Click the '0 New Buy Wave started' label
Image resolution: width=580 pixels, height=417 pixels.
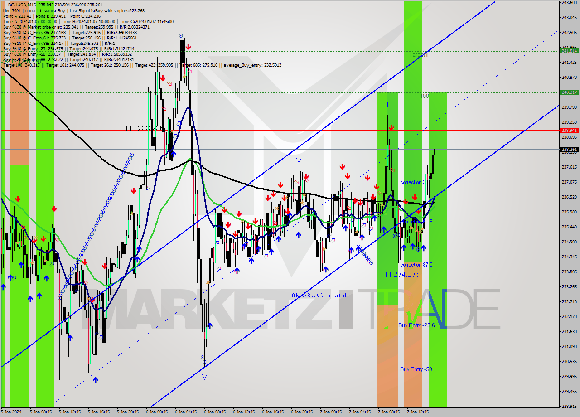point(319,296)
